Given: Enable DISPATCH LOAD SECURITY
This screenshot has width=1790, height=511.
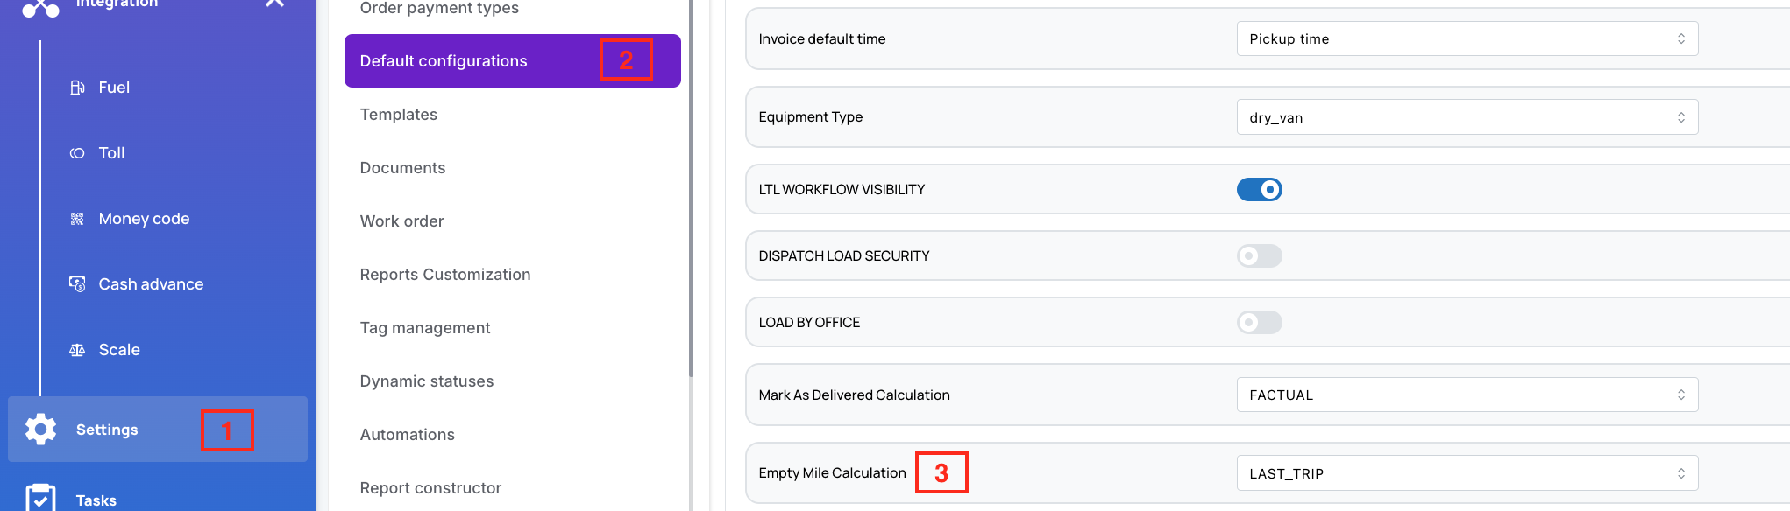Looking at the screenshot, I should [1260, 255].
